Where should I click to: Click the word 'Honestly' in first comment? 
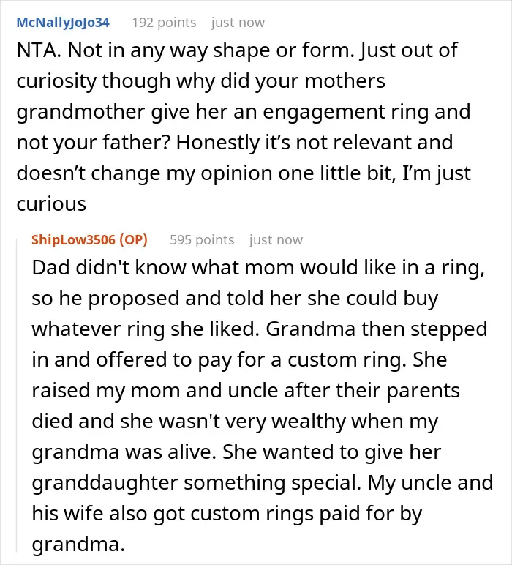click(218, 143)
